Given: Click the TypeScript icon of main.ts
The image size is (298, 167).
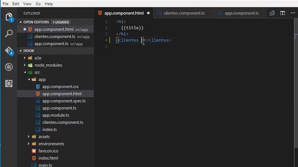Looking at the screenshot, I should pyautogui.click(x=34, y=165).
